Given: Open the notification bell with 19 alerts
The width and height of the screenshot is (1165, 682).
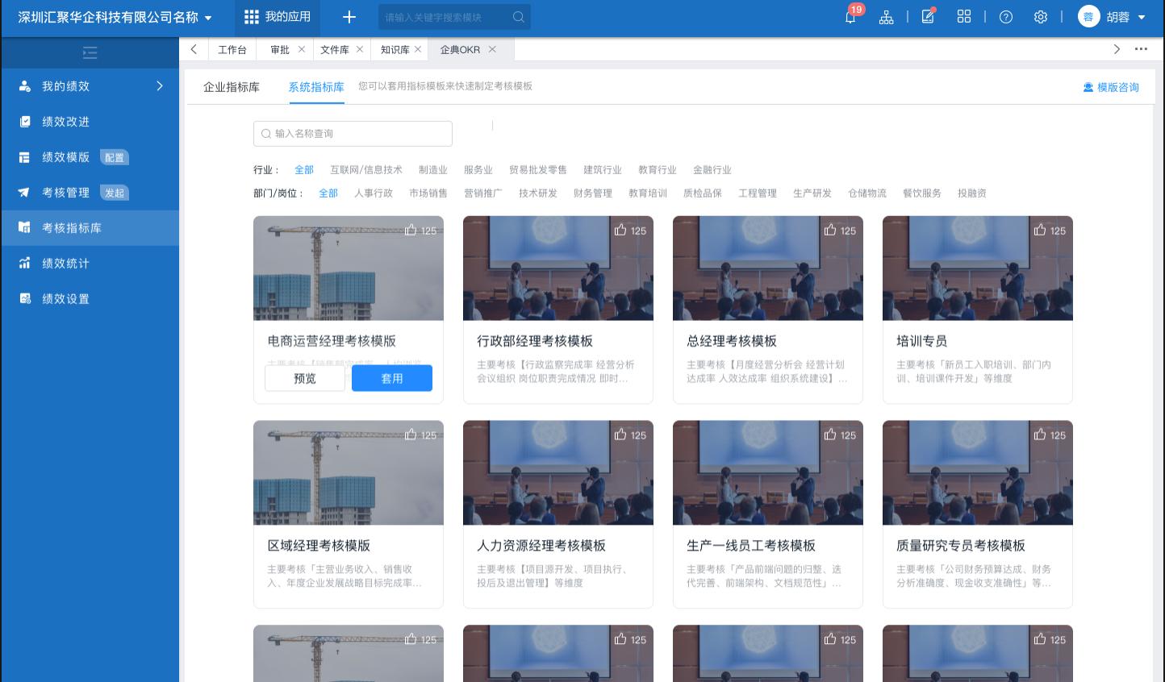Looking at the screenshot, I should pyautogui.click(x=850, y=17).
